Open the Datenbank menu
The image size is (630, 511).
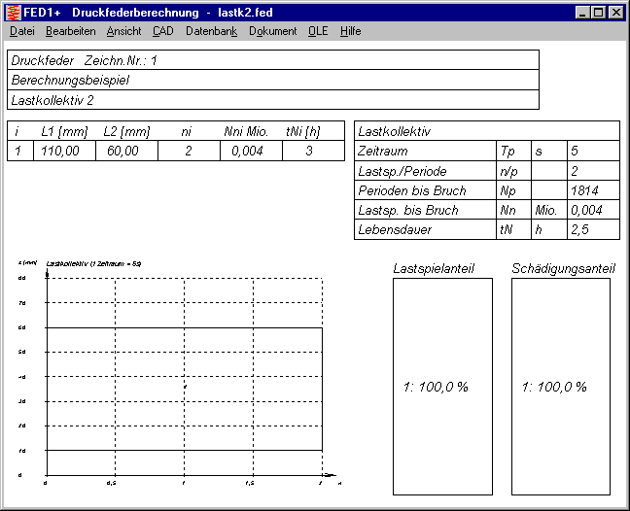210,31
